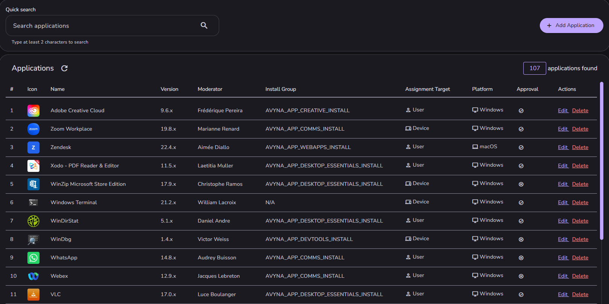Screen dimensions: 609x304
Task: Delete the Zoom Workplace entry
Action: pos(580,129)
